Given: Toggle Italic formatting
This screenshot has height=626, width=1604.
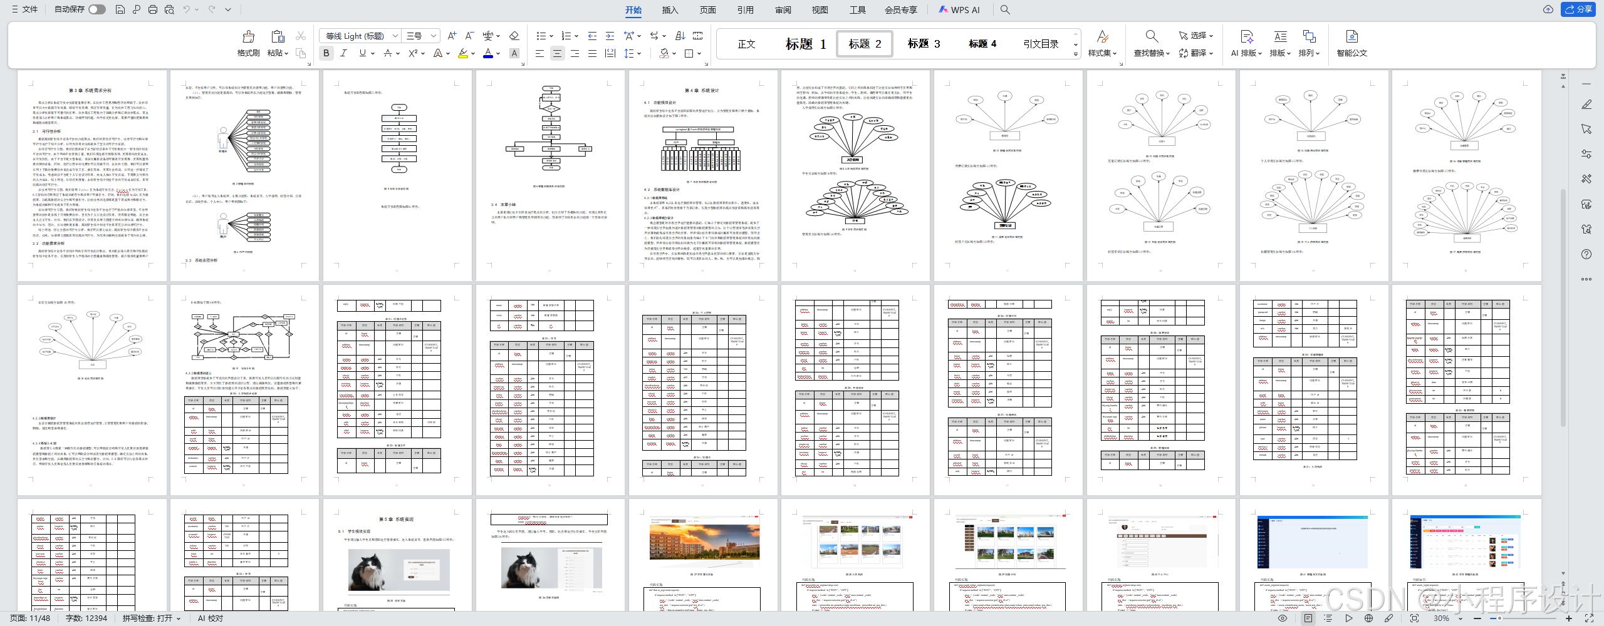Looking at the screenshot, I should point(343,54).
